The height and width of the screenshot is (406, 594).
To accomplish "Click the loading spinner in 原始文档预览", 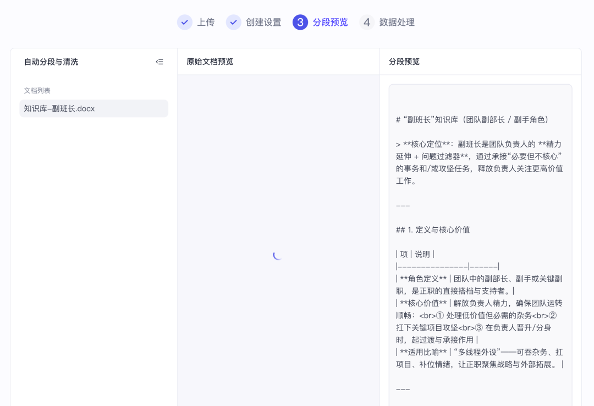I will pyautogui.click(x=277, y=255).
